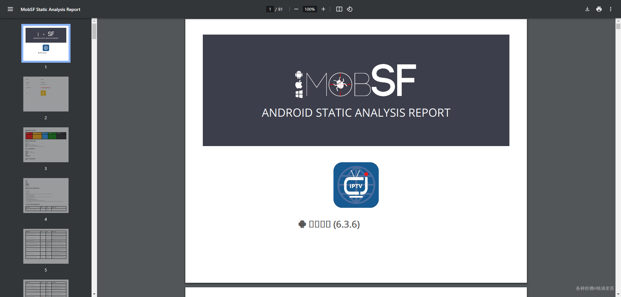
Task: Select page 3 thumbnail
Action: pos(46,145)
